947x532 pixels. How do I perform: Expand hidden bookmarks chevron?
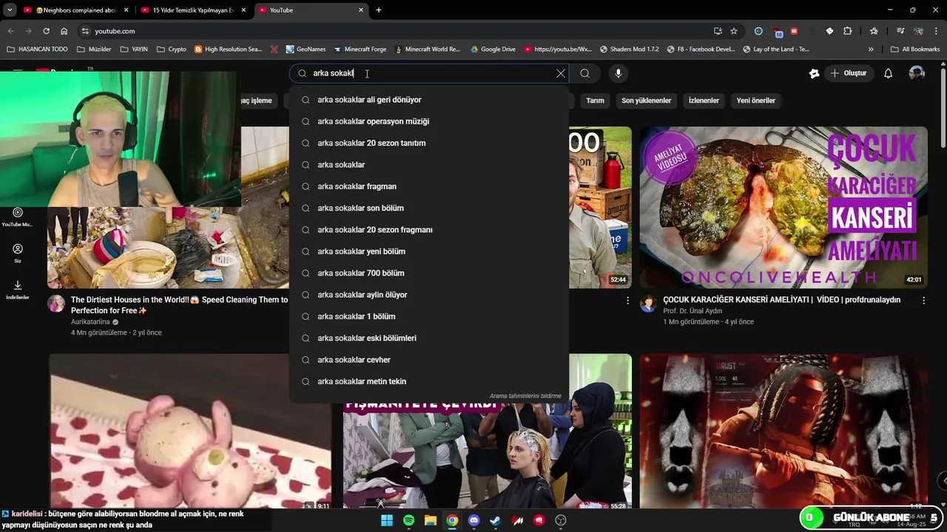pos(871,50)
